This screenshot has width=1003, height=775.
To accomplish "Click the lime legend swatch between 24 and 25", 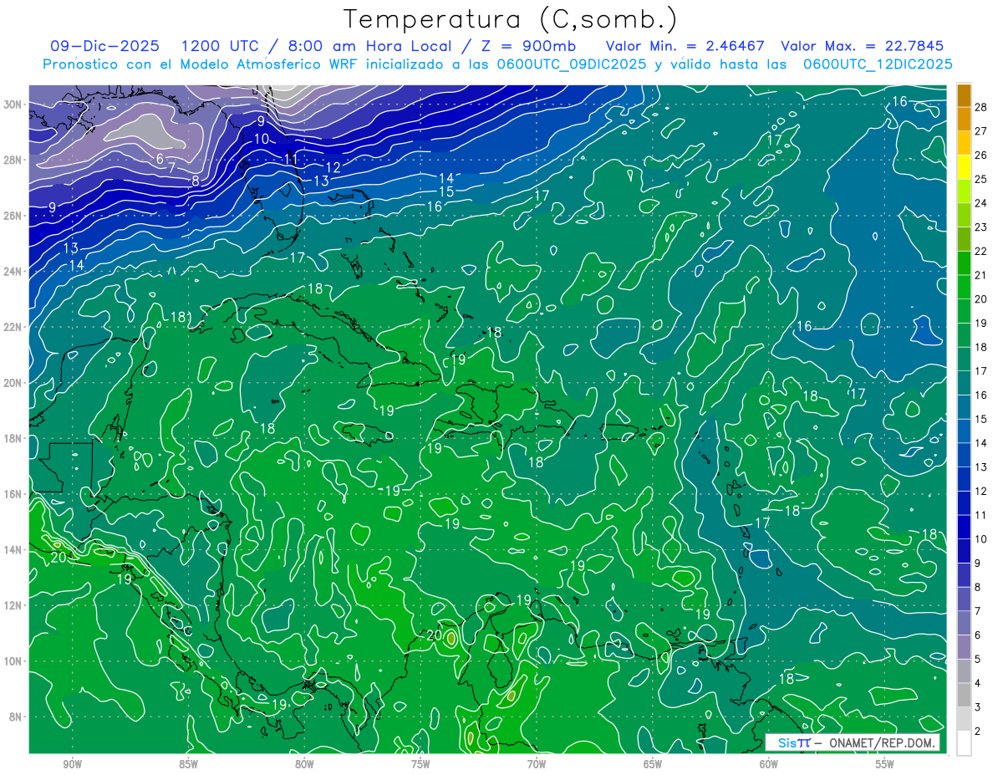I will 965,191.
